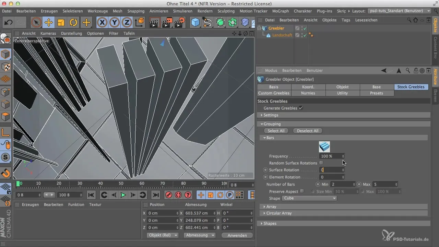Collapse the Greebler tree node
The image size is (439, 247).
click(259, 28)
